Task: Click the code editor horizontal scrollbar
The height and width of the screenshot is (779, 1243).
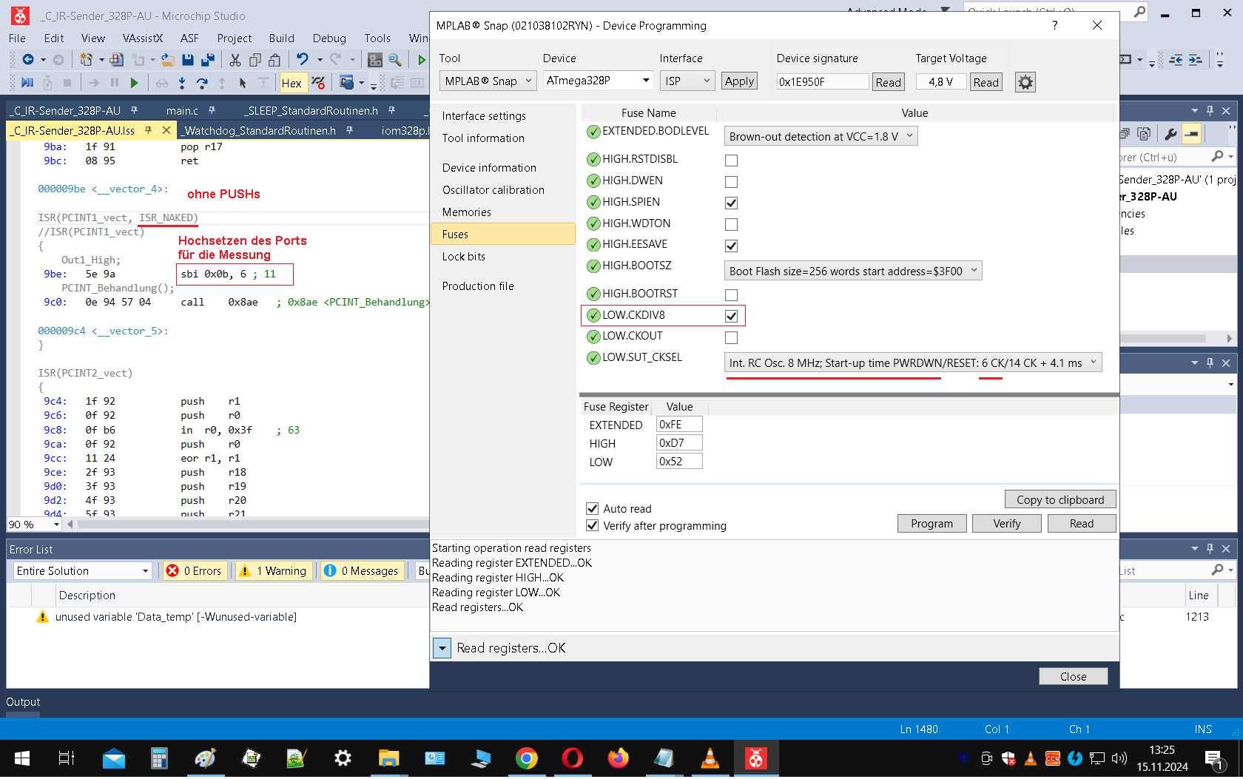Action: pyautogui.click(x=252, y=524)
